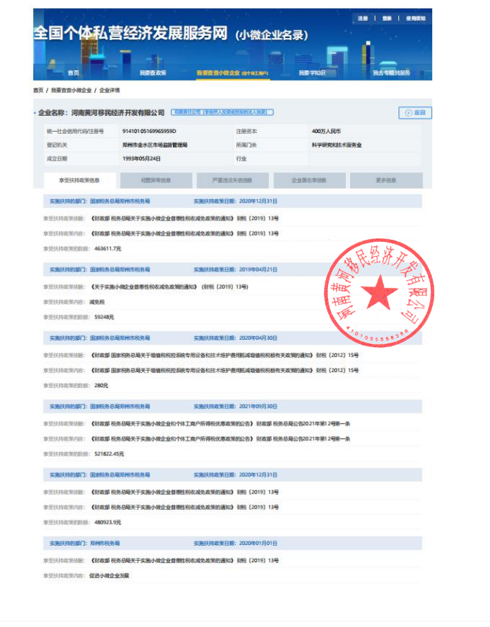490x627 pixels.
Task: Switch to the 更多信息 tab
Action: [386, 181]
